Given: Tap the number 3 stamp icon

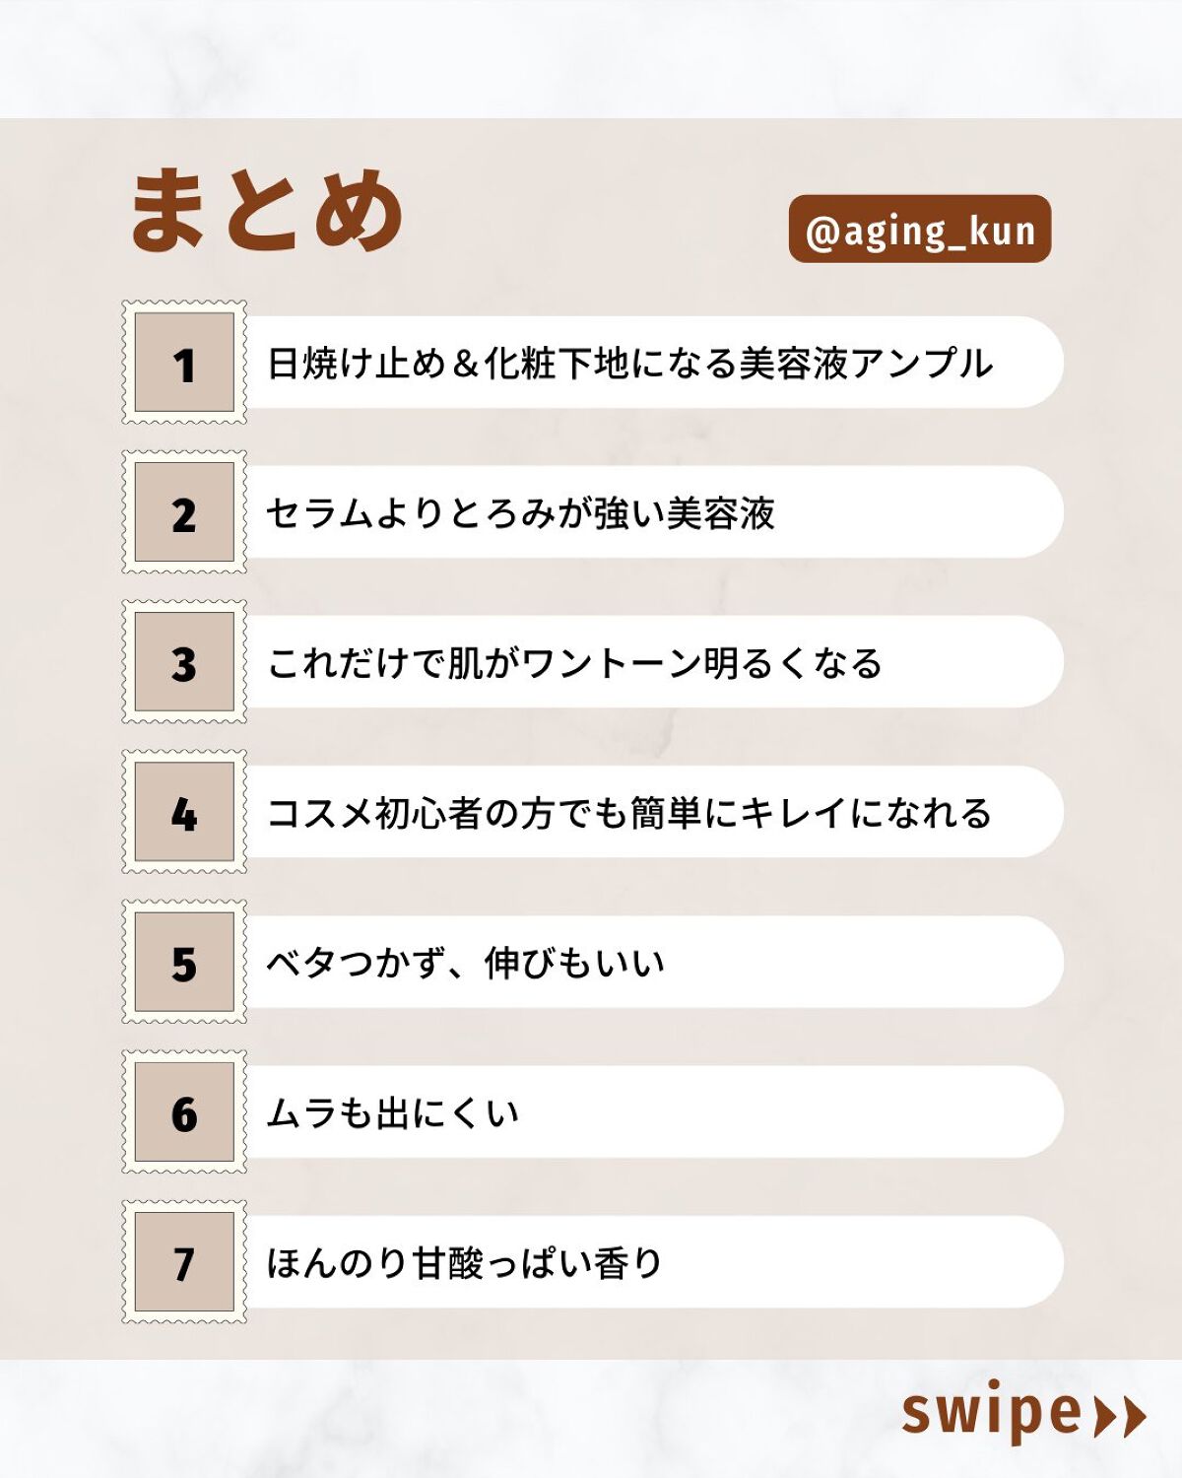Looking at the screenshot, I should [184, 662].
